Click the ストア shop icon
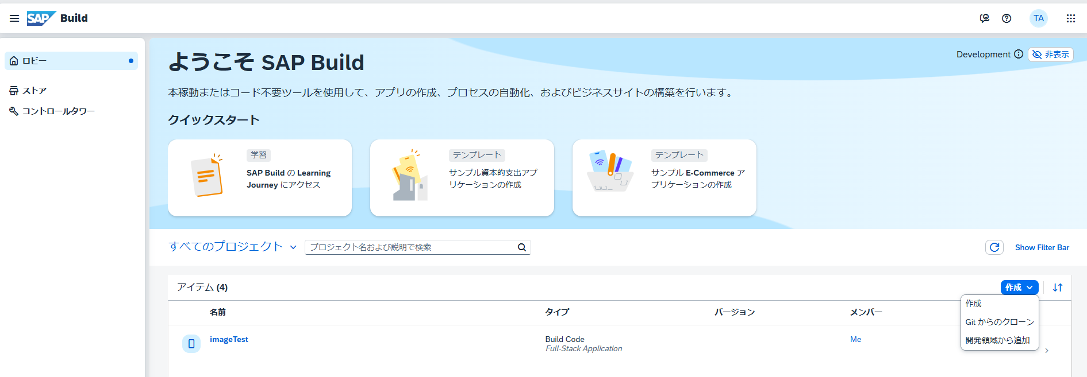 14,91
